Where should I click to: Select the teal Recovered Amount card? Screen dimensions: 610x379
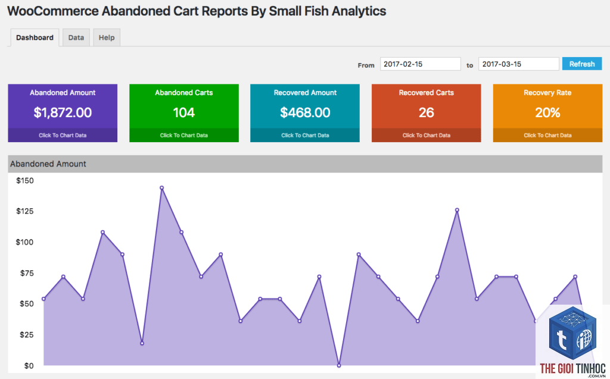pos(305,113)
